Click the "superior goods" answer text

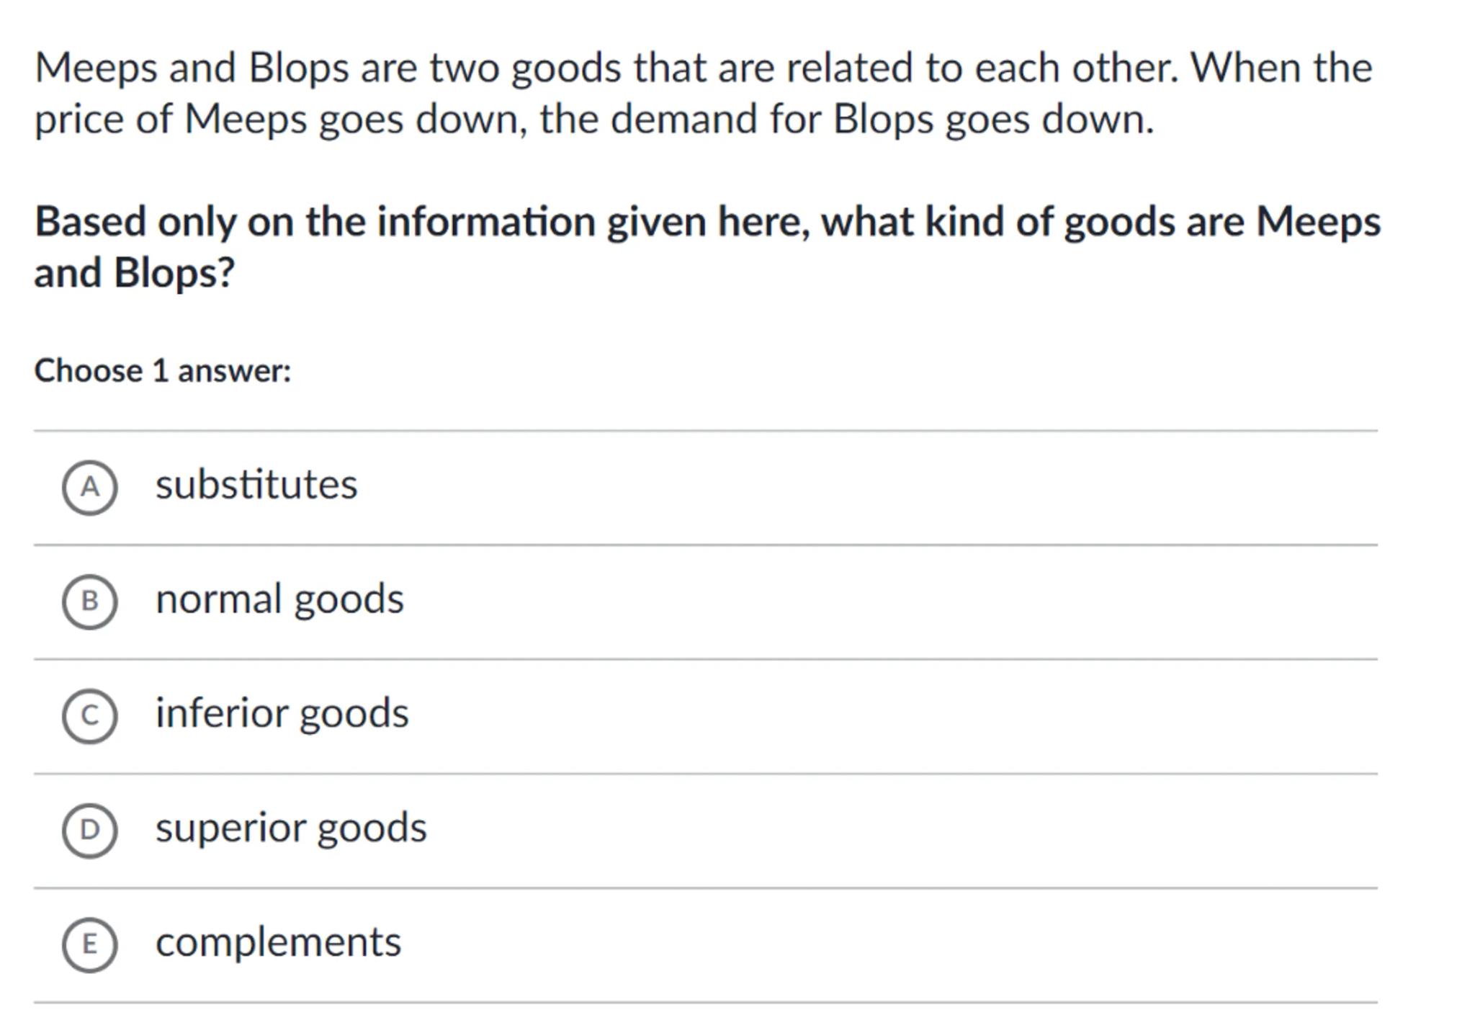[291, 828]
